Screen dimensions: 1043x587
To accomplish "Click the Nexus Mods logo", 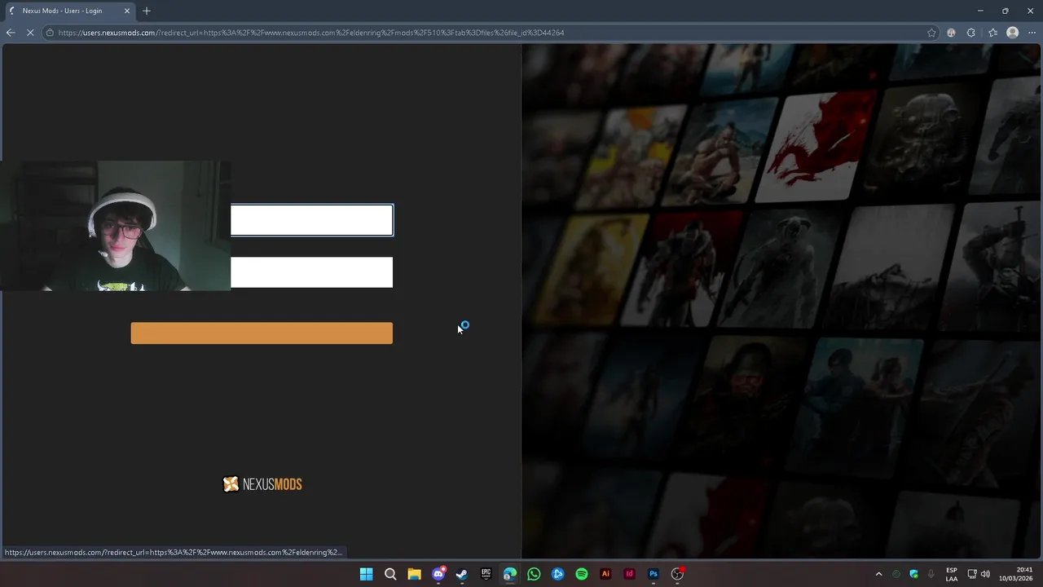I will 262,484.
